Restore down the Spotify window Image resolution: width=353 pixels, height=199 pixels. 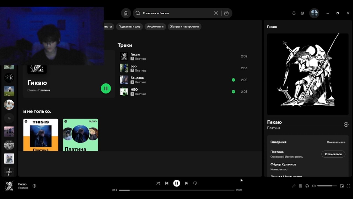(x=338, y=13)
